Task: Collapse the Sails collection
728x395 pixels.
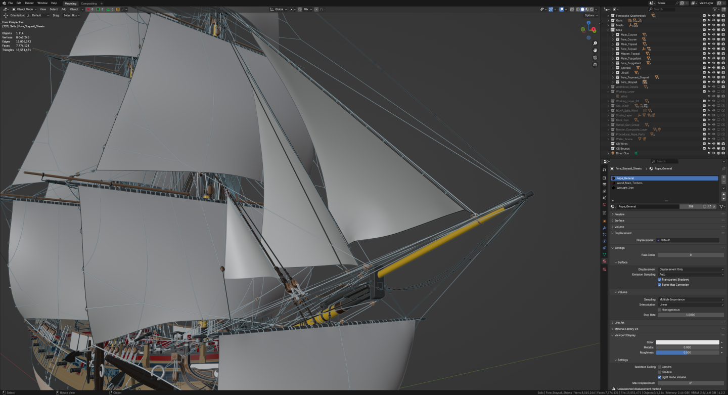Action: (x=608, y=30)
